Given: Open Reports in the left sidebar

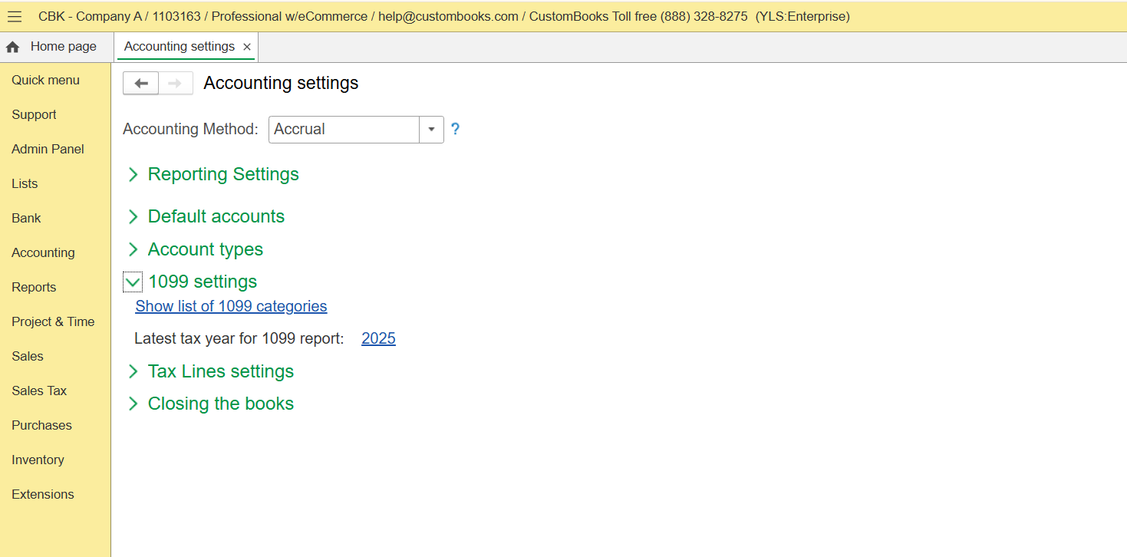Looking at the screenshot, I should click(34, 287).
